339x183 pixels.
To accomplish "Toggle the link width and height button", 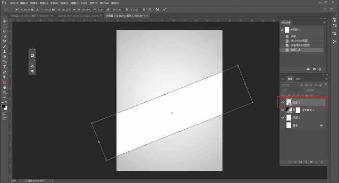I will click(75, 10).
